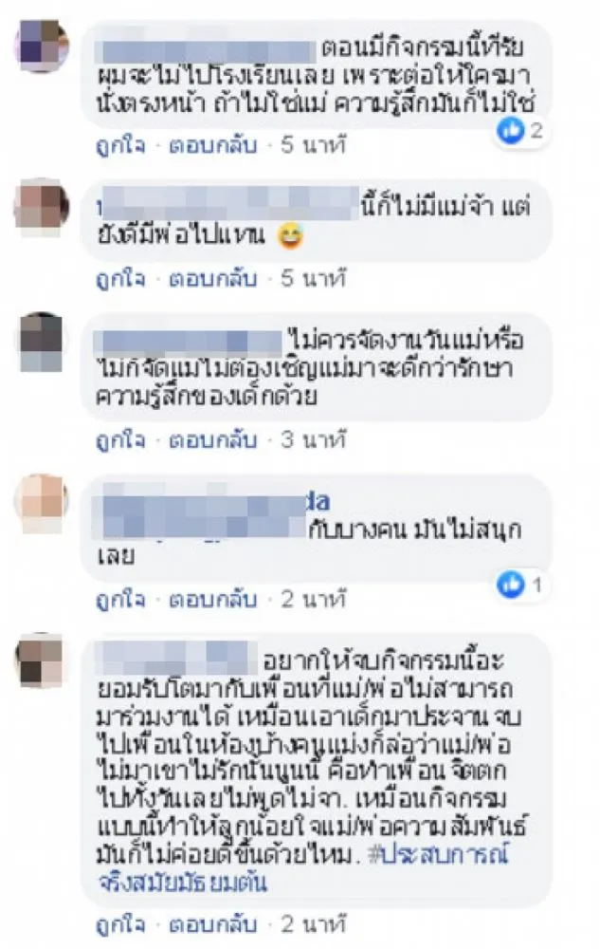The width and height of the screenshot is (600, 949).
Task: Like the third comment posted 3 นาที ago
Action: click(x=120, y=441)
